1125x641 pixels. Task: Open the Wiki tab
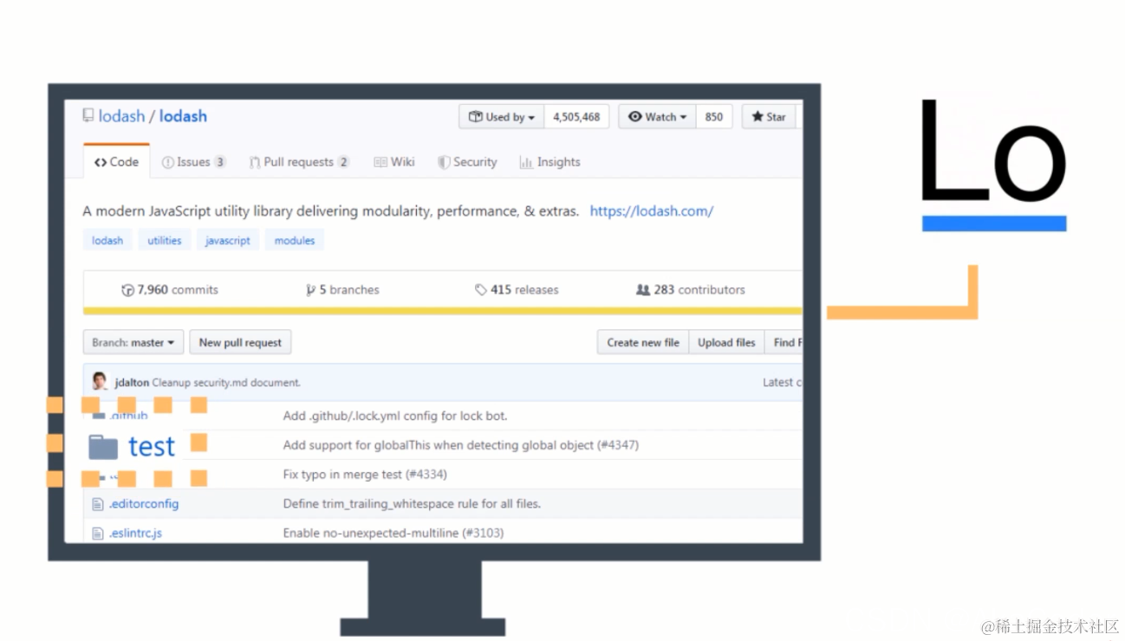pyautogui.click(x=394, y=162)
